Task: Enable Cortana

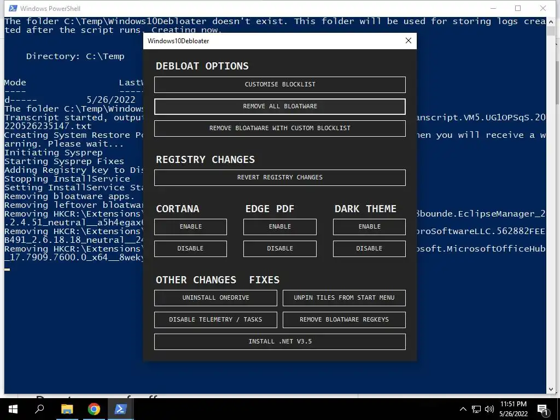Action: coord(190,227)
